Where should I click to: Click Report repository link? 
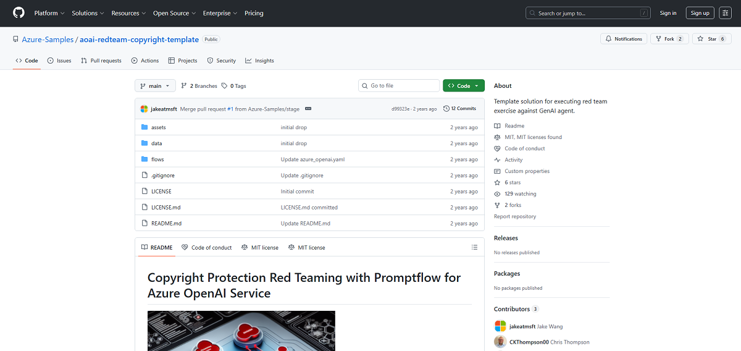(x=515, y=216)
